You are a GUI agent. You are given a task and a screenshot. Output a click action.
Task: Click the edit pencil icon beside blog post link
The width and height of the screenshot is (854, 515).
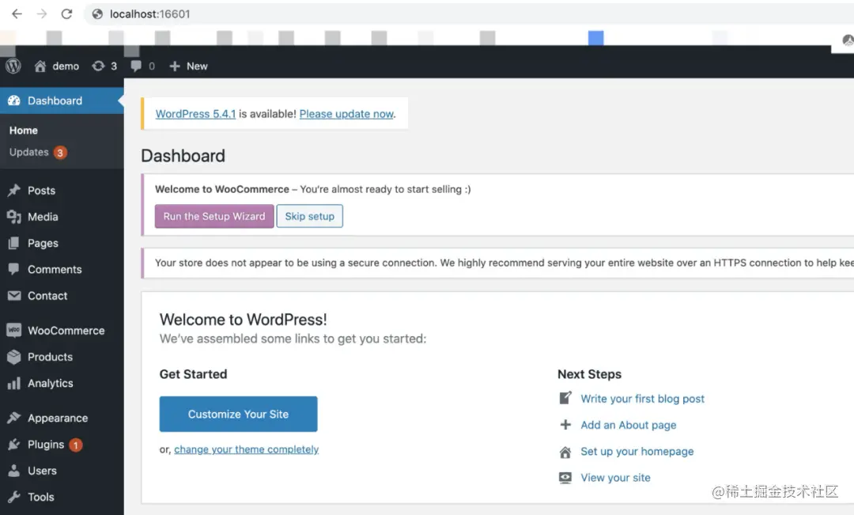565,398
